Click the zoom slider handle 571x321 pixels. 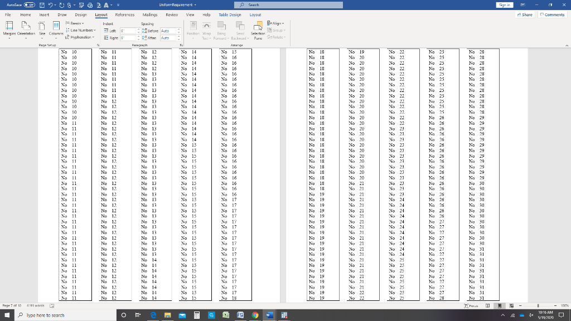(538, 306)
